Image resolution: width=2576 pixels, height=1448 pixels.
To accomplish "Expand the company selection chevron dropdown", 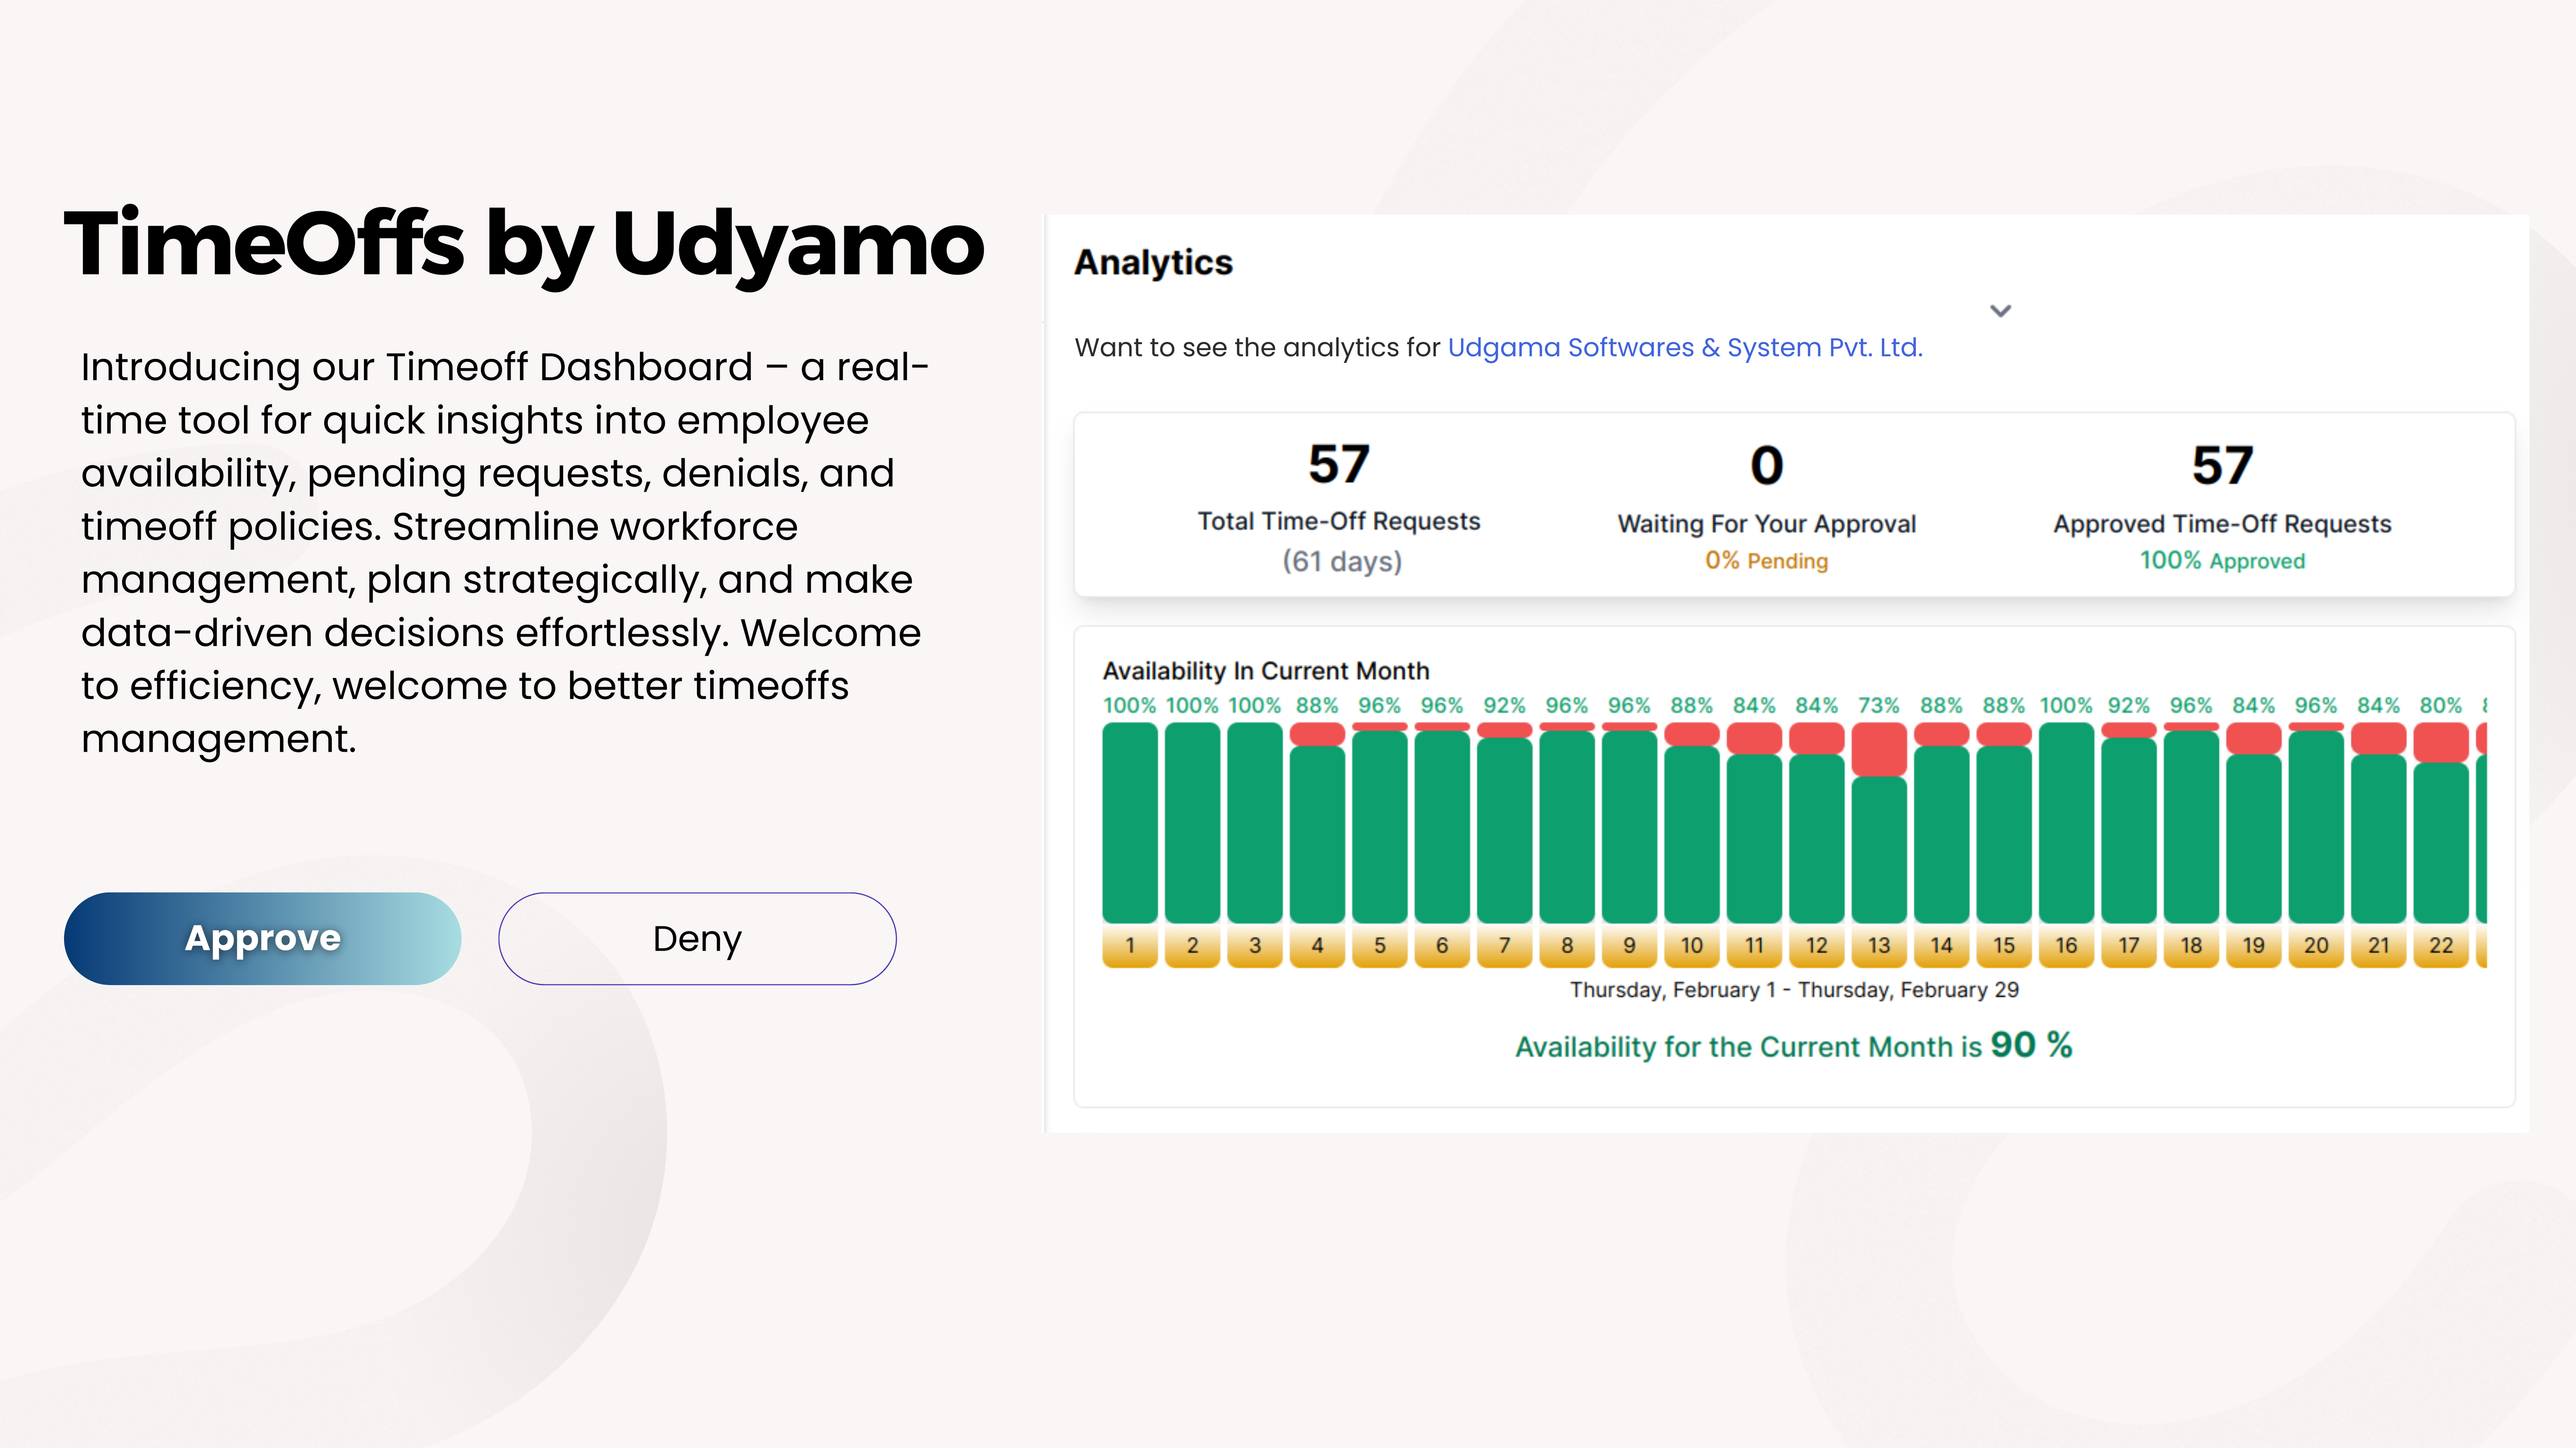I will click(x=2000, y=311).
